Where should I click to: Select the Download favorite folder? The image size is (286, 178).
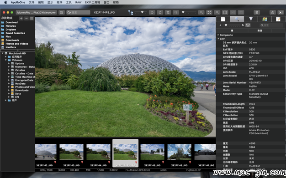tap(11, 22)
